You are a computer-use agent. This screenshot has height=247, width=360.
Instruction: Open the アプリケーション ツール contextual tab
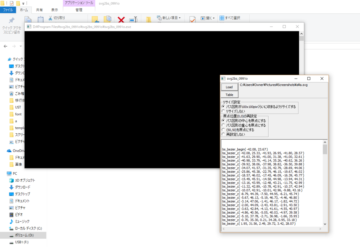79,3
